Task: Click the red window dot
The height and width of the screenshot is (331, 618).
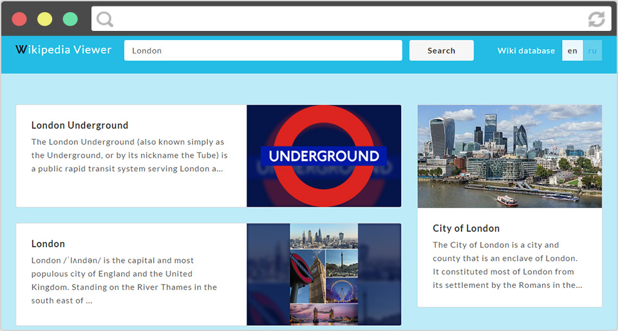Action: click(x=19, y=19)
